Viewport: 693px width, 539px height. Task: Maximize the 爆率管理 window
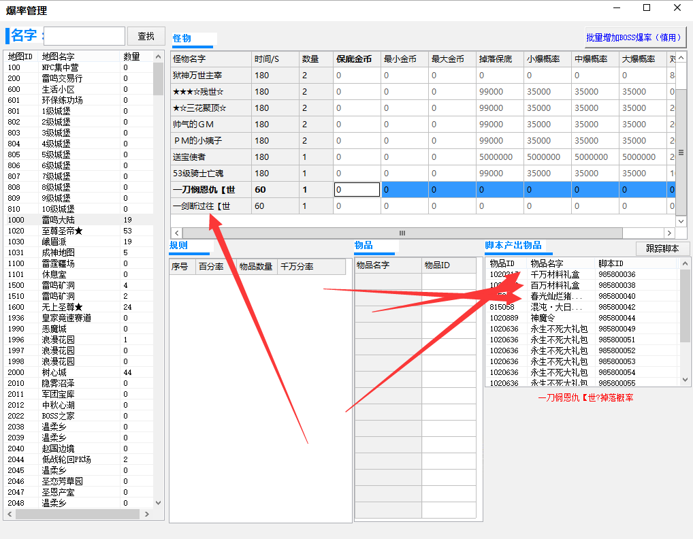point(646,8)
